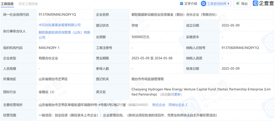Click the 有限合伙企业 enterprise type value
The height and width of the screenshot is (121, 275).
pos(48,58)
